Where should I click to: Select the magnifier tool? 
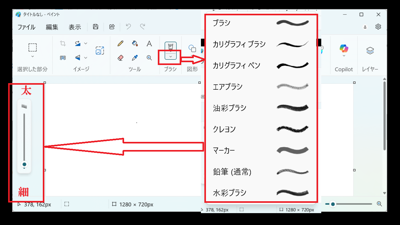149,58
